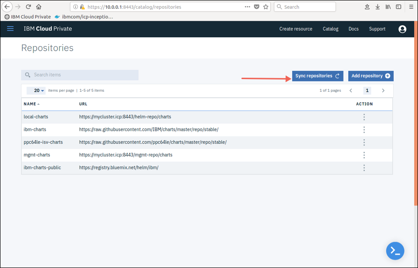
Task: Open the ibmcom/icp-inception bookmark
Action: coord(84,17)
